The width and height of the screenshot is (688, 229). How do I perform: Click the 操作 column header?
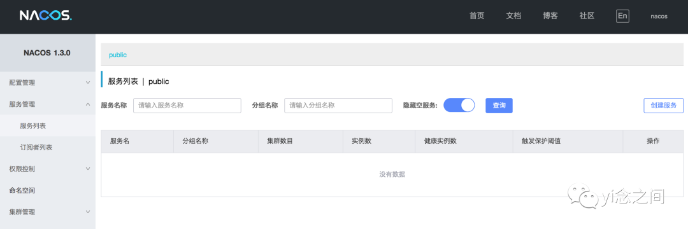pos(654,141)
